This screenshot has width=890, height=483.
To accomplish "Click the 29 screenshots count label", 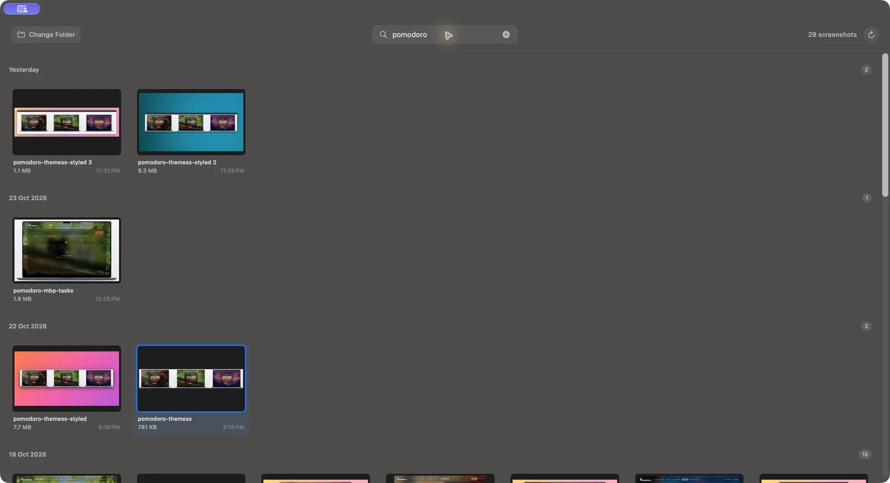I will 832,34.
